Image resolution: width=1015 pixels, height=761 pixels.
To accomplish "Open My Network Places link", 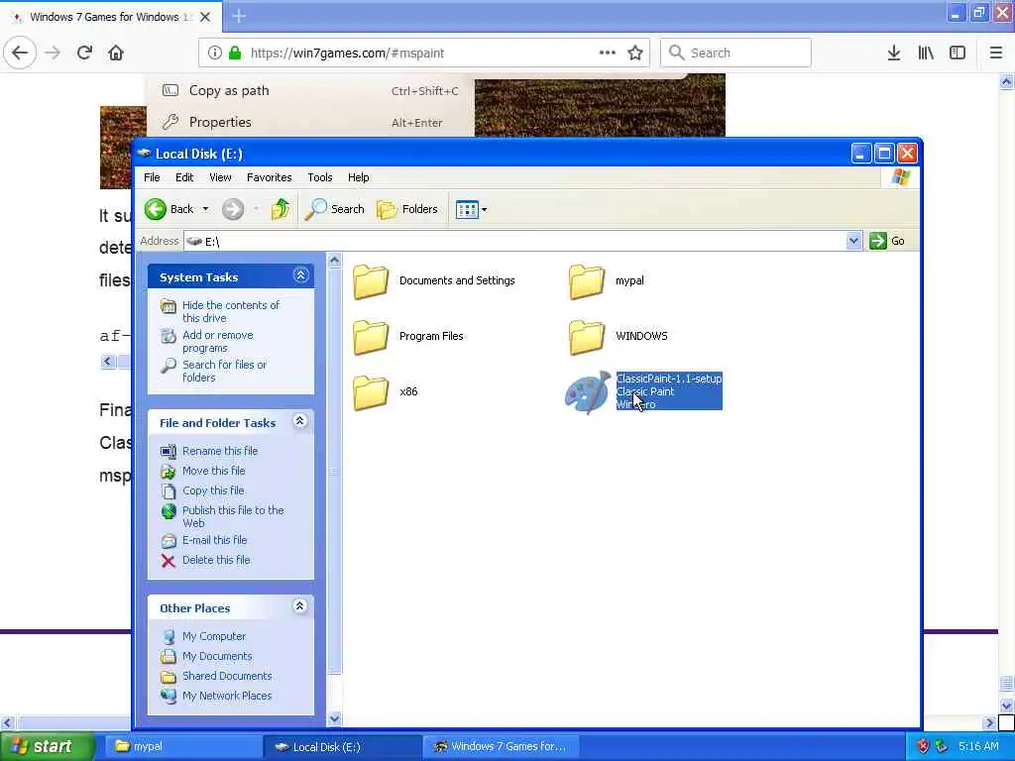I will 227,696.
